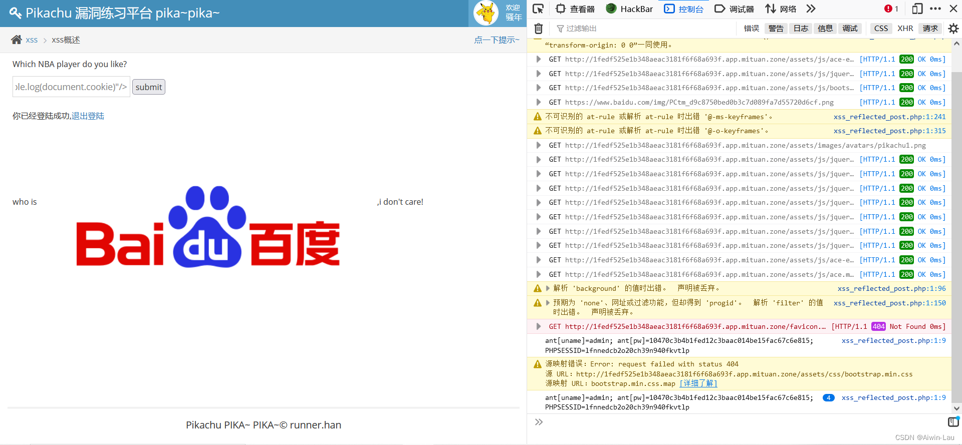
Task: Click the console scrollbar up arrow
Action: [956, 44]
